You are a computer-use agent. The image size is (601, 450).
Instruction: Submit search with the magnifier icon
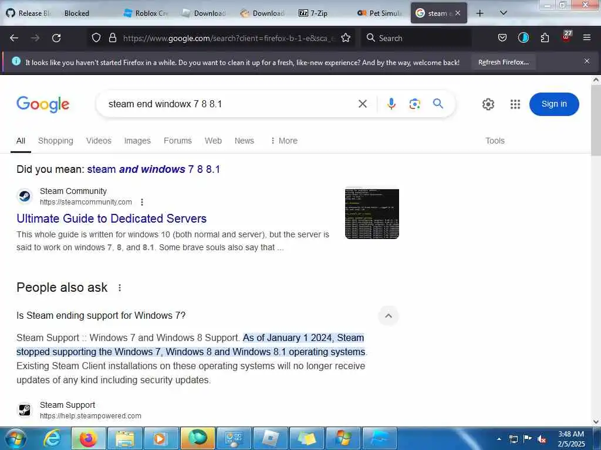(438, 104)
